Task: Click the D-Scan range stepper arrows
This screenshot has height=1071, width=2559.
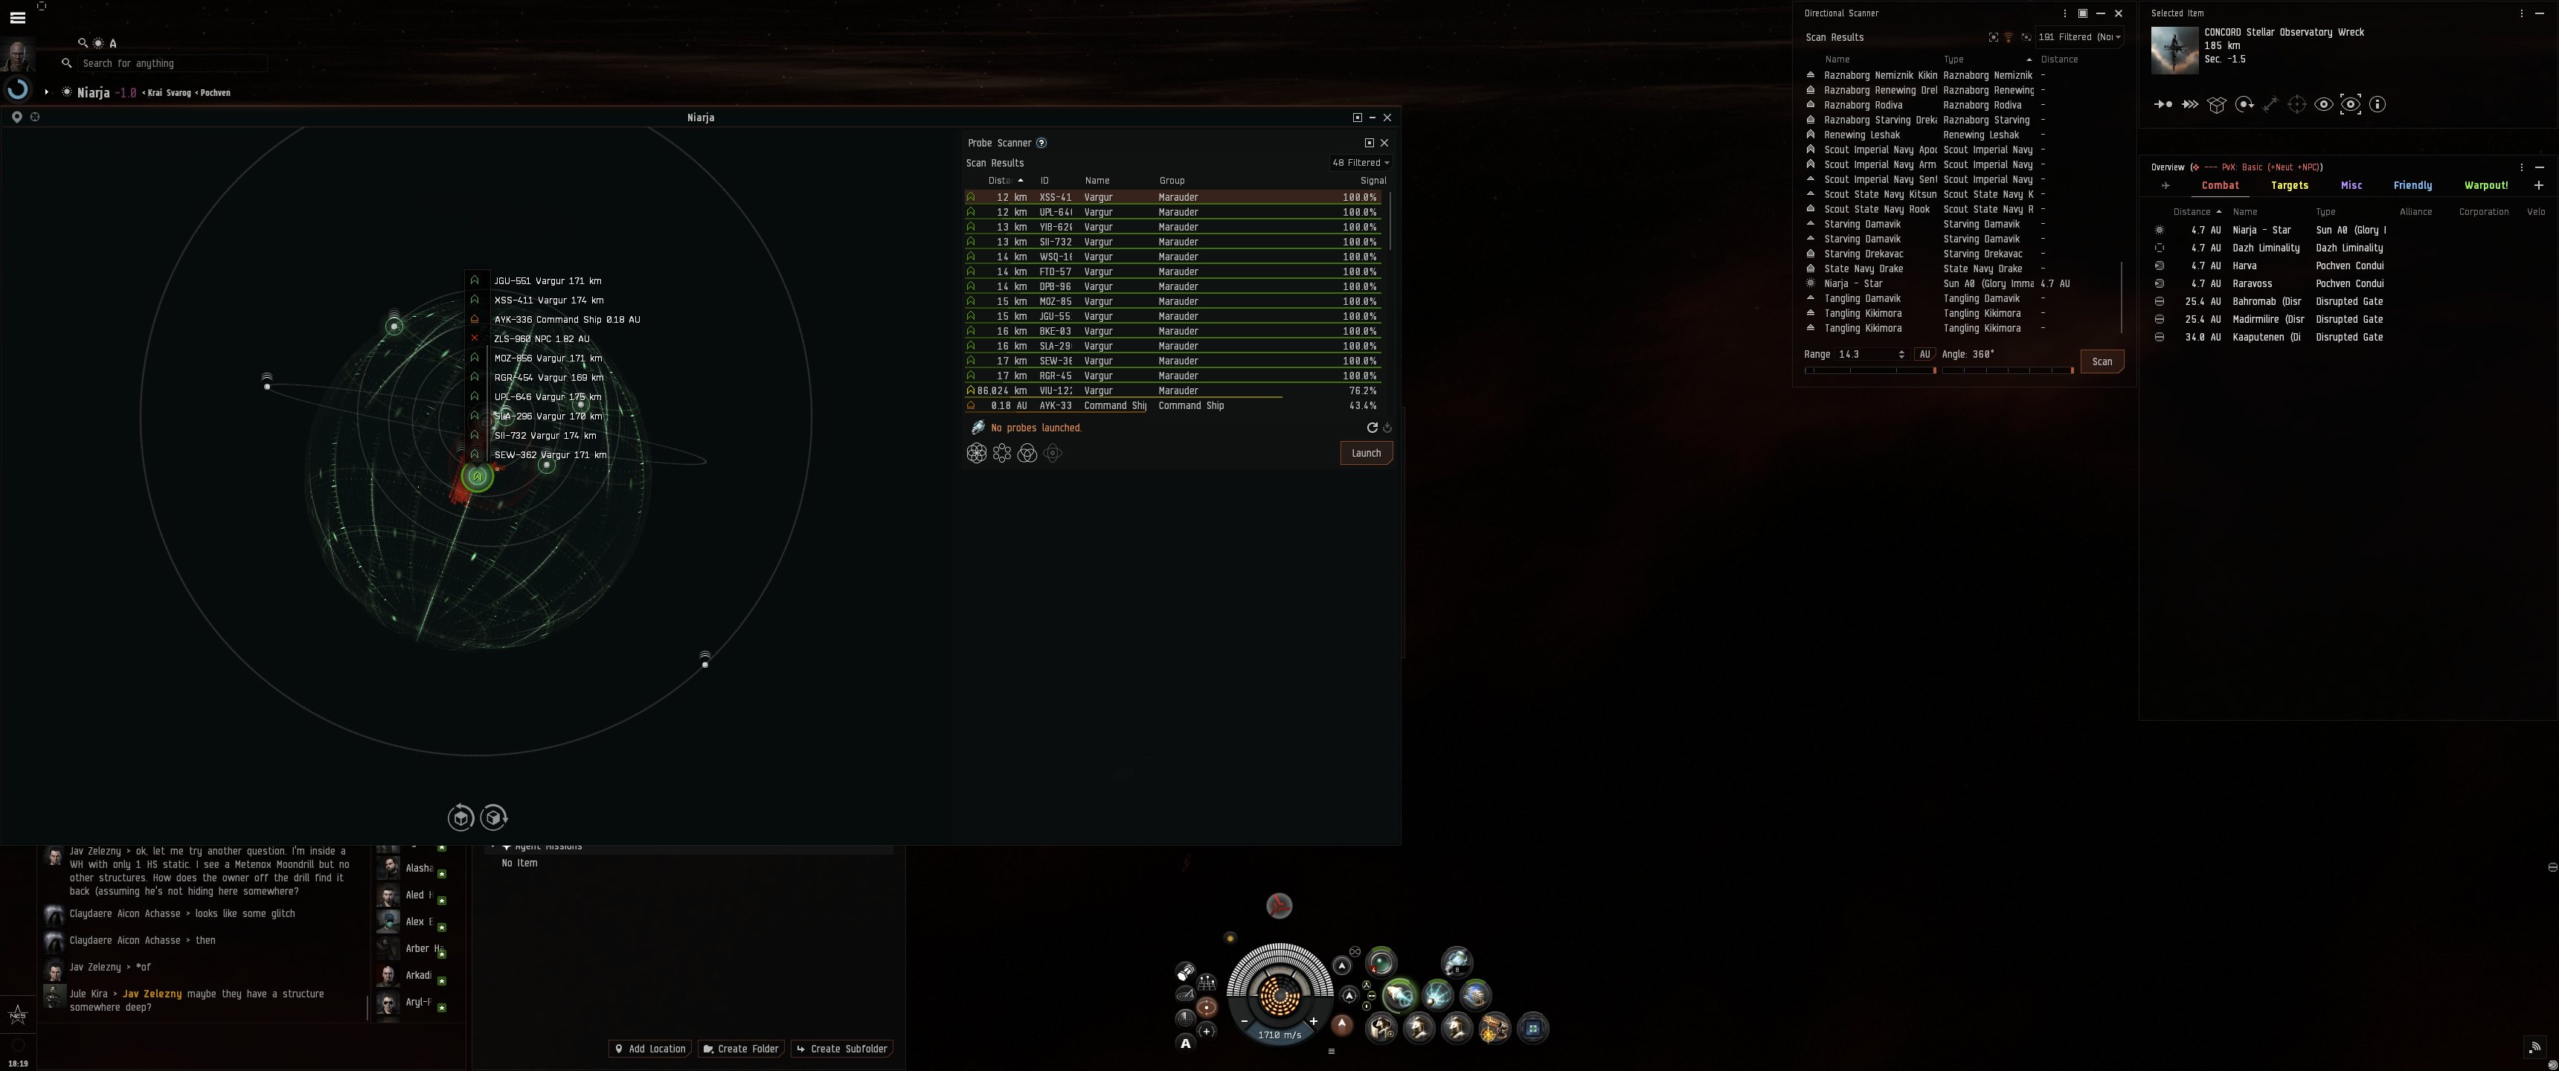Action: coord(1901,355)
